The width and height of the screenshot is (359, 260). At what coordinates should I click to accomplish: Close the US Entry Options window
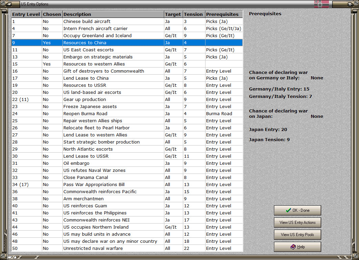pyautogui.click(x=350, y=4)
